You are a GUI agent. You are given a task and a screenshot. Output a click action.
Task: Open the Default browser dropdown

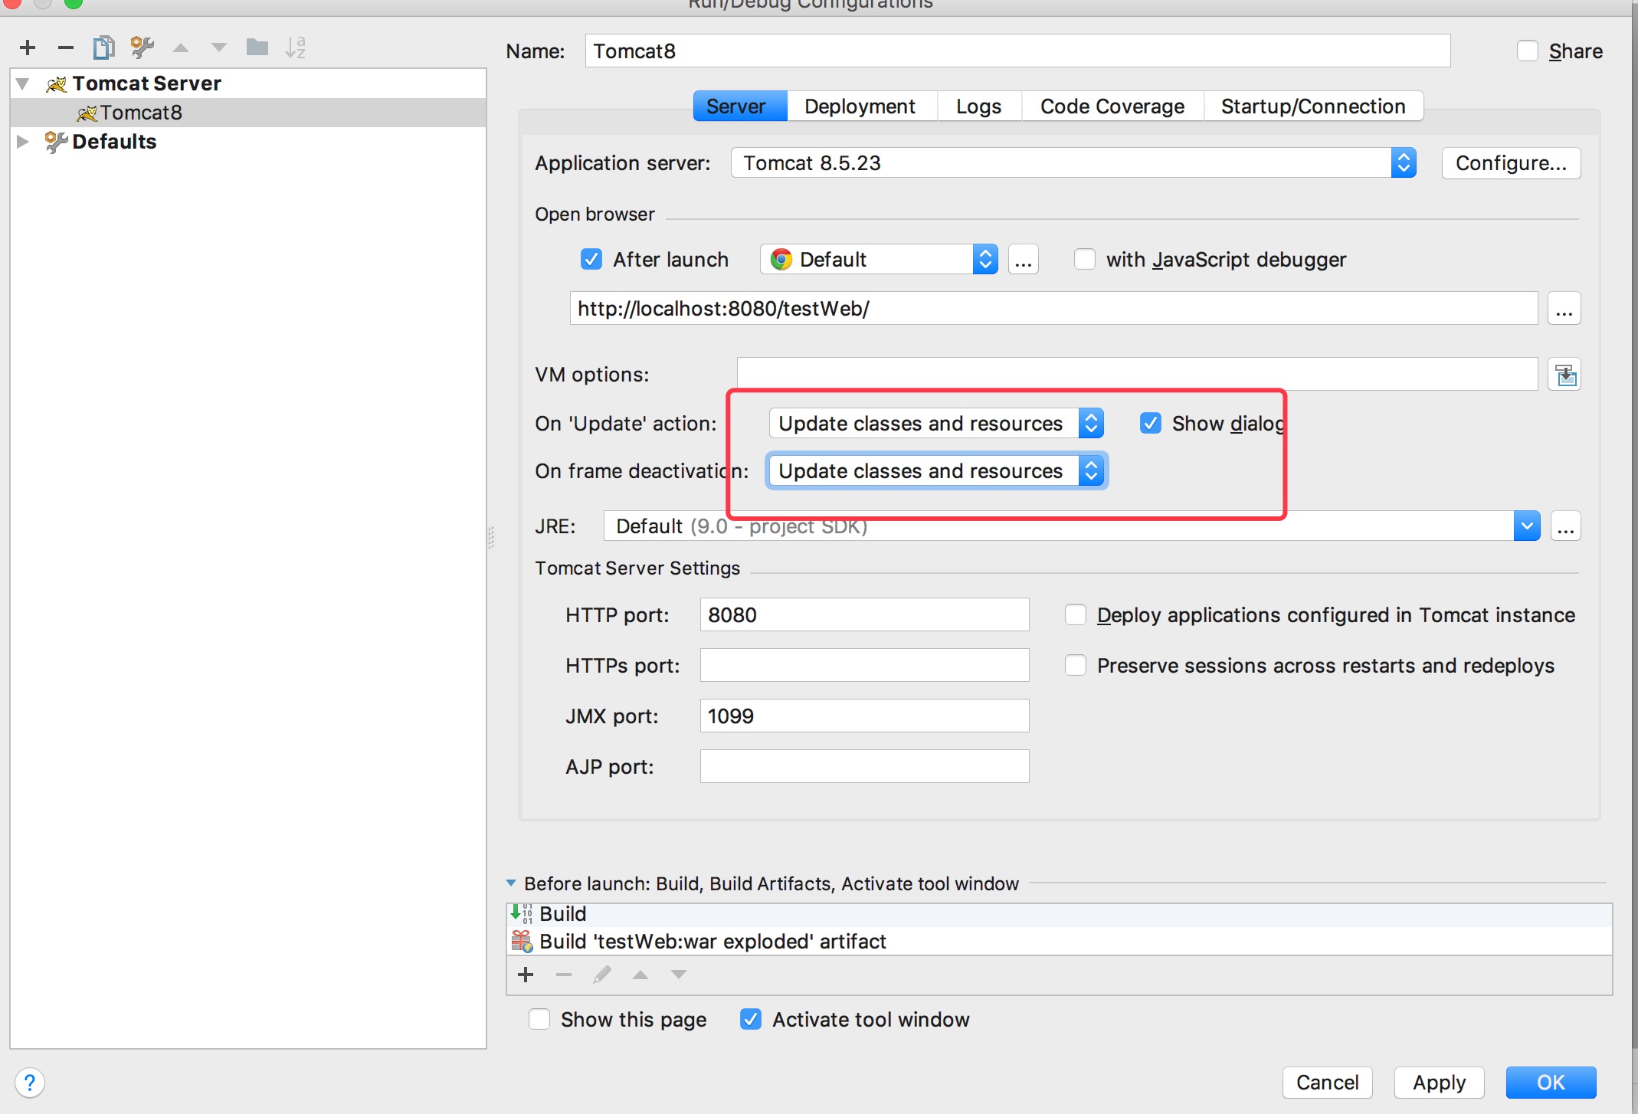coord(879,260)
